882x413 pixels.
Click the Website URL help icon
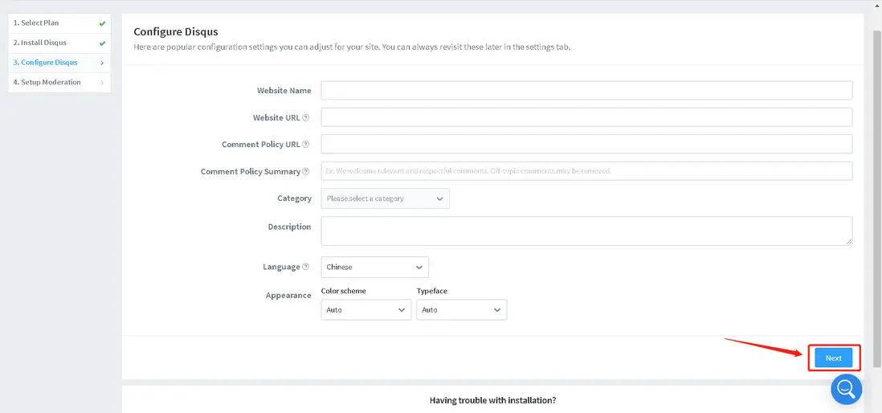305,118
